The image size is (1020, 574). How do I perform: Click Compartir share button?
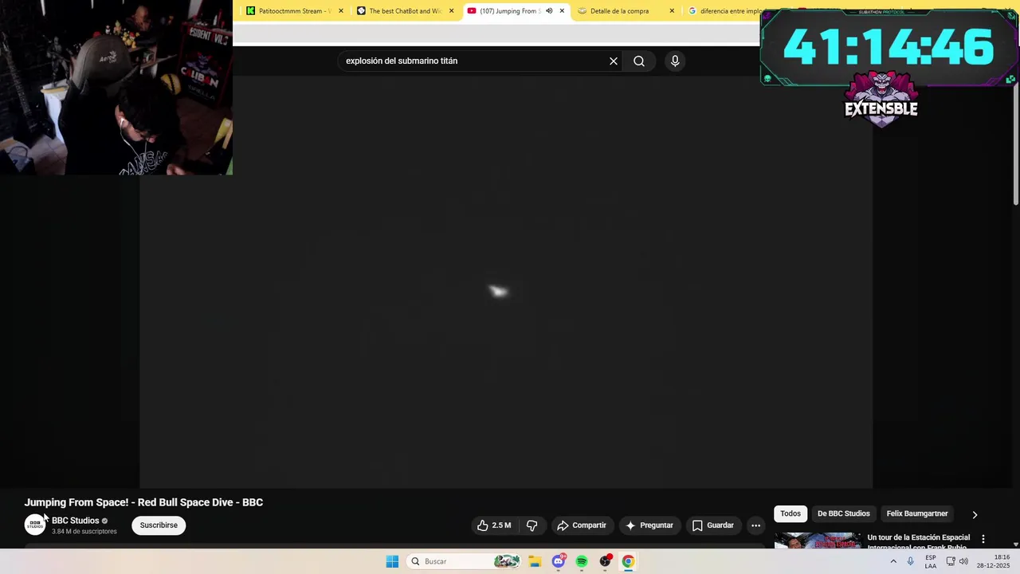(x=582, y=525)
